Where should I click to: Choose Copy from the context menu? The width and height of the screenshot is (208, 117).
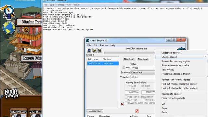(164, 108)
